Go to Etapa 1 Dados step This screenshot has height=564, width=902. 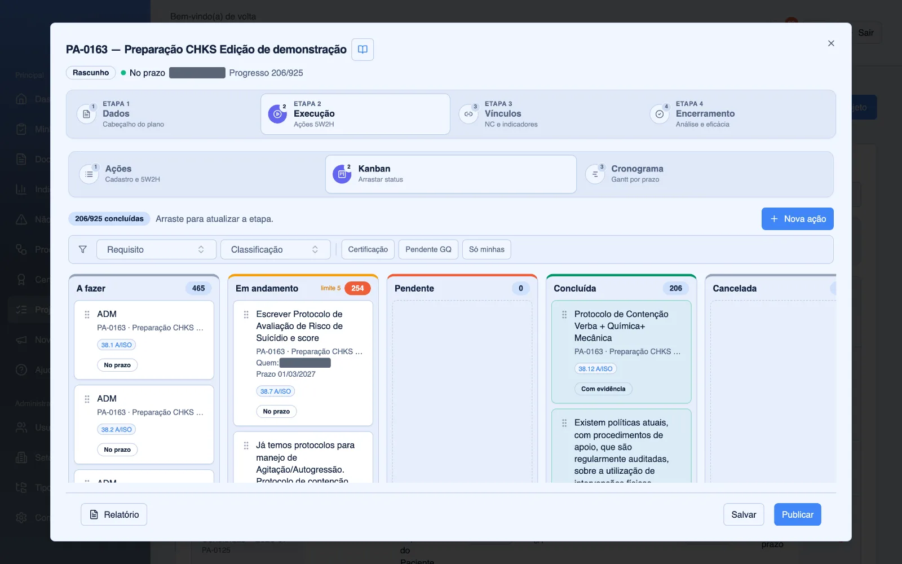(164, 114)
